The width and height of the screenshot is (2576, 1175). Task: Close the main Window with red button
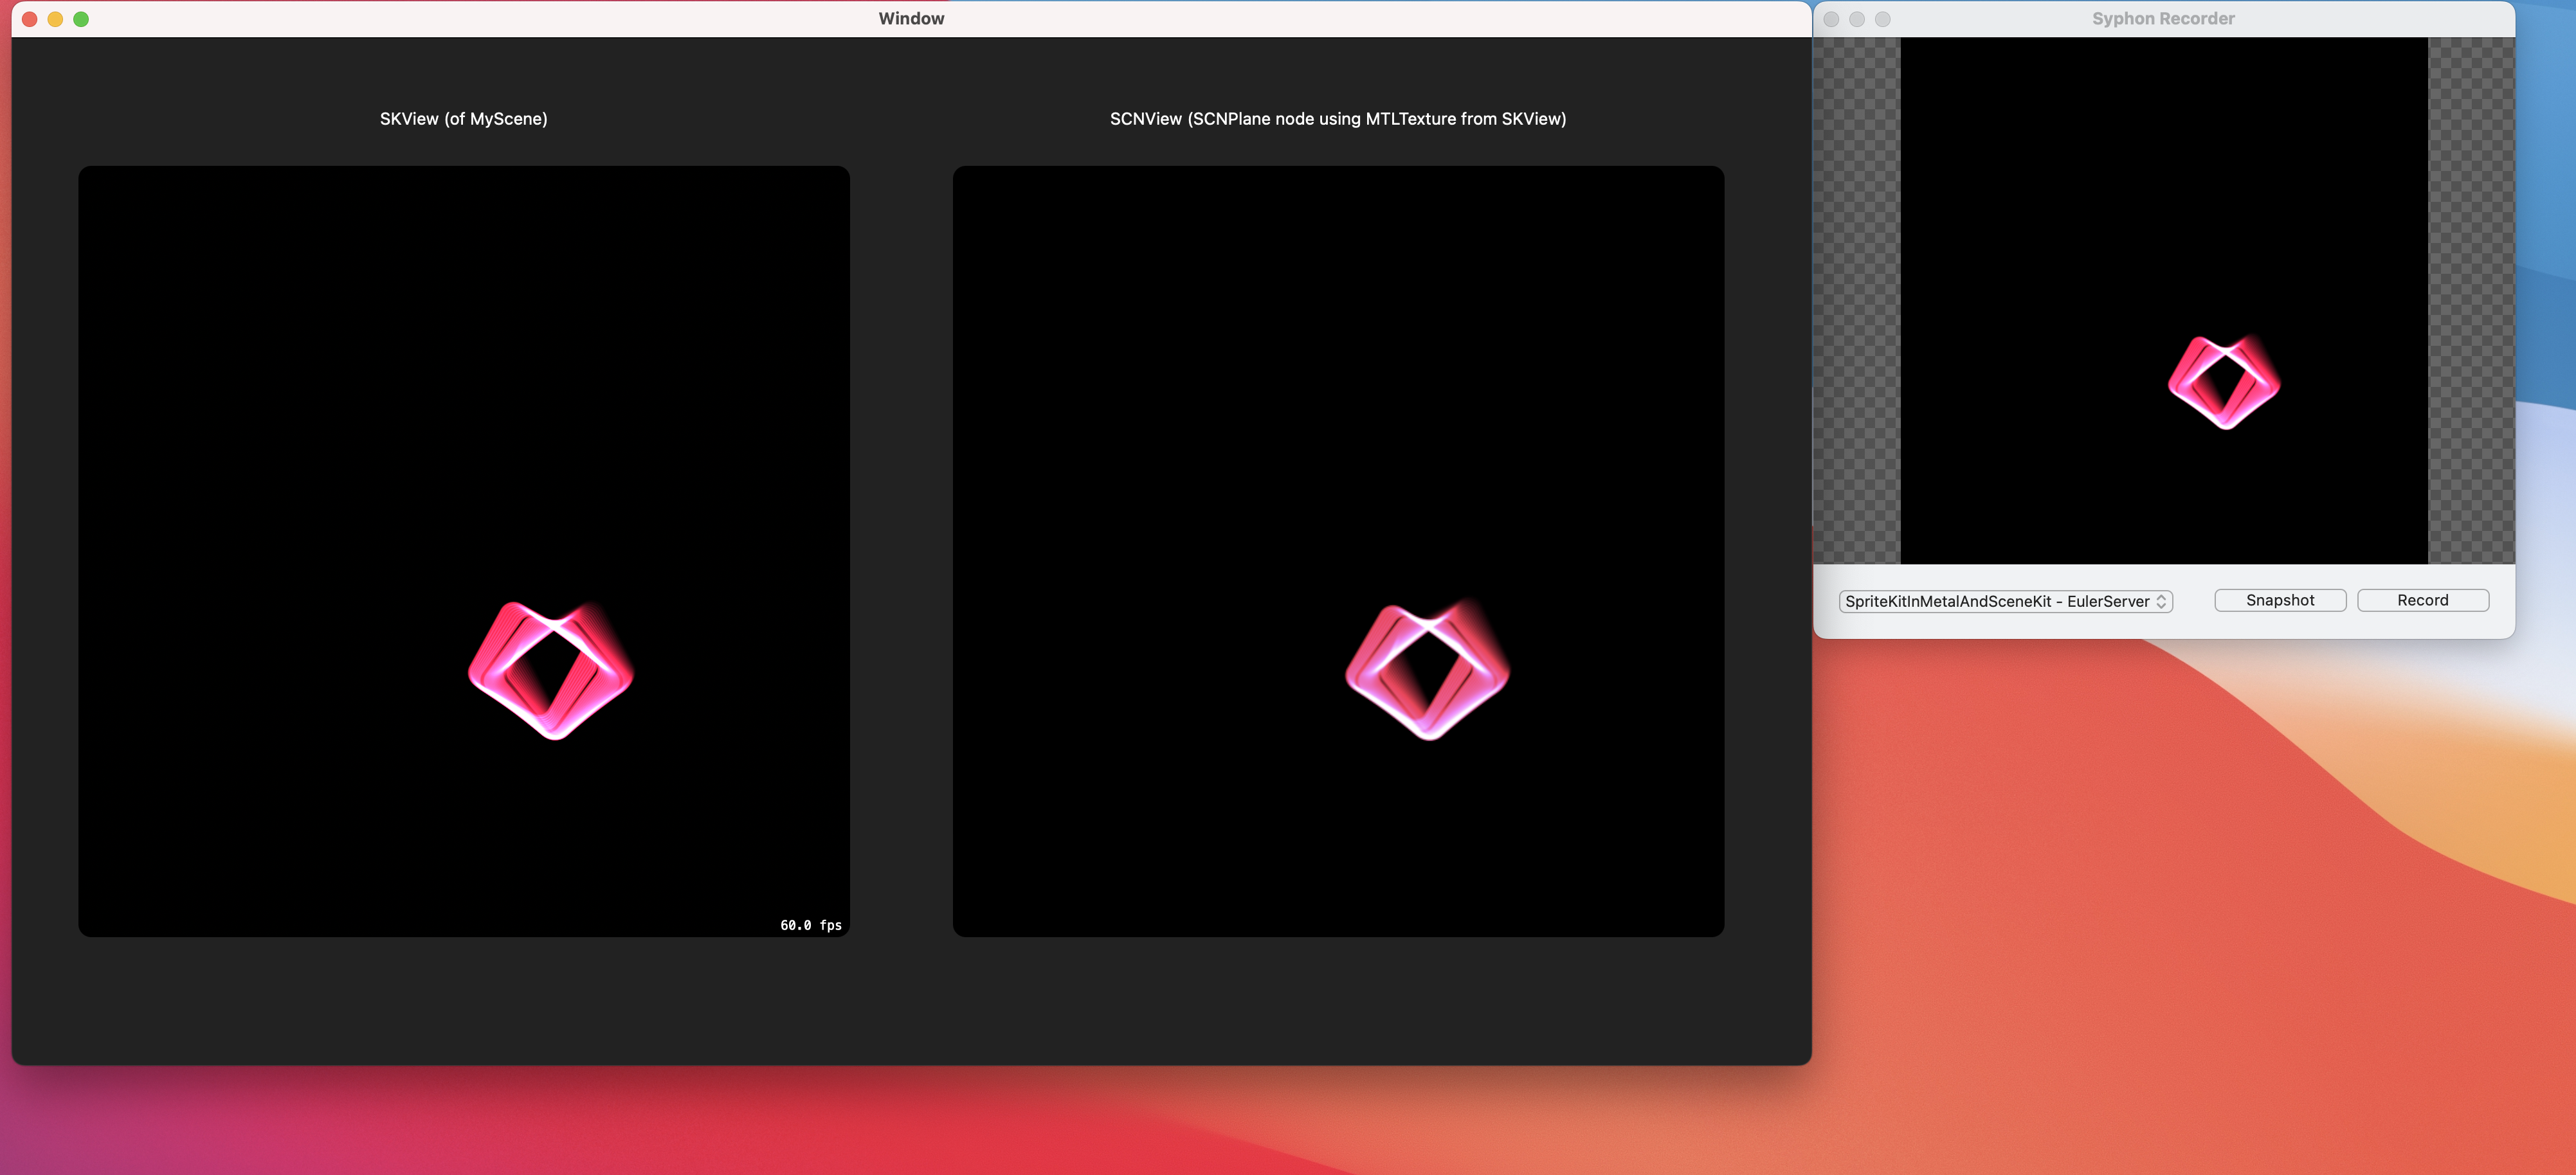pyautogui.click(x=29, y=19)
